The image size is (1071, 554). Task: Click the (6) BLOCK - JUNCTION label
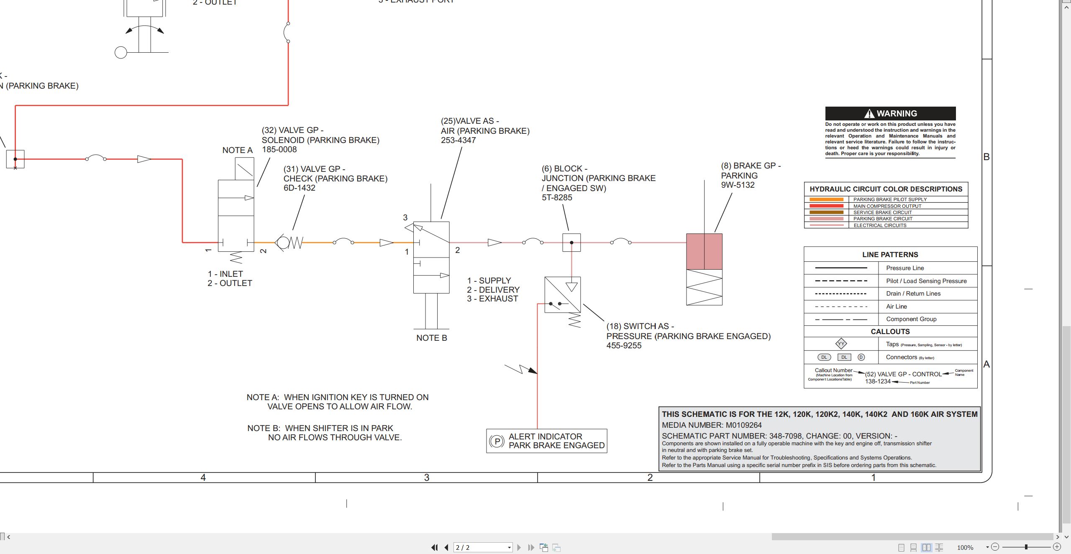[599, 178]
